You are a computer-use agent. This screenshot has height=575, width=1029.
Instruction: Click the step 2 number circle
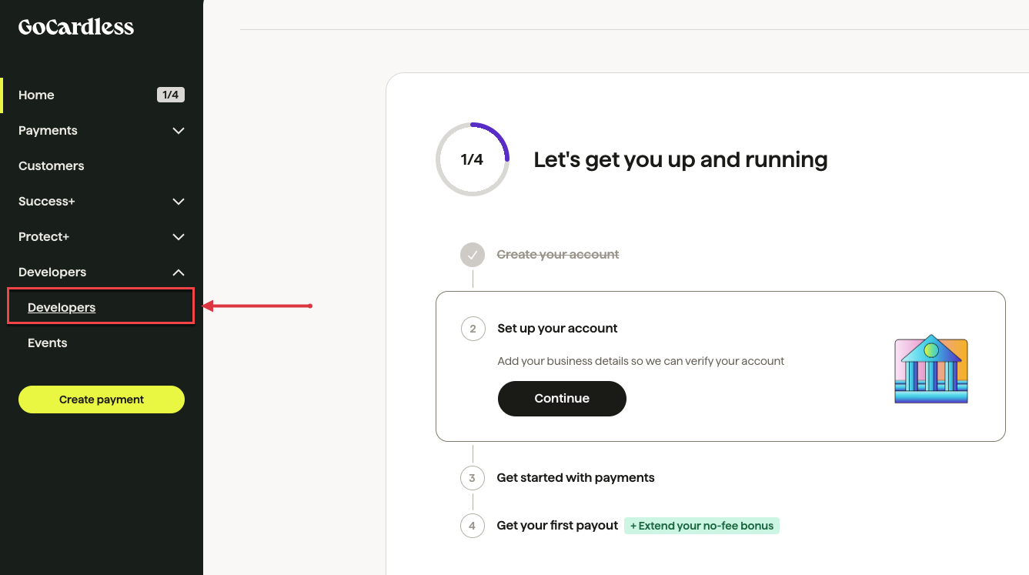(473, 329)
